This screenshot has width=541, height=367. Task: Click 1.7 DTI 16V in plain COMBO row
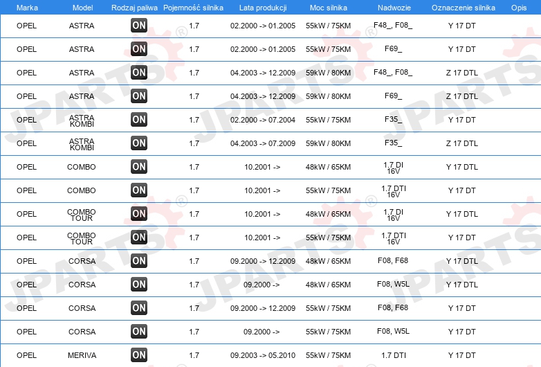tap(394, 191)
